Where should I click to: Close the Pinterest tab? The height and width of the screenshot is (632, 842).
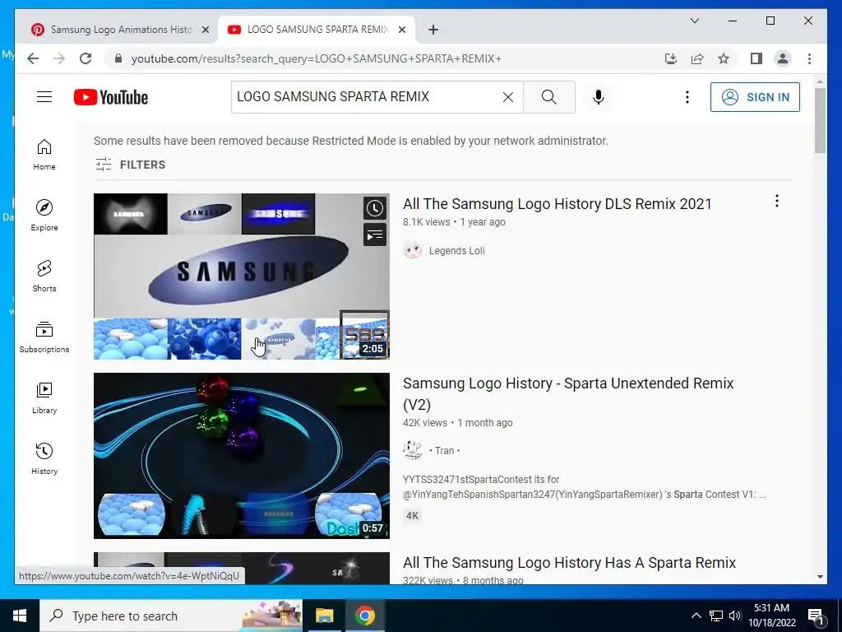205,30
